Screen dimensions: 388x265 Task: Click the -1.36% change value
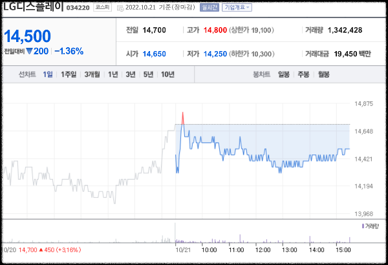click(69, 51)
